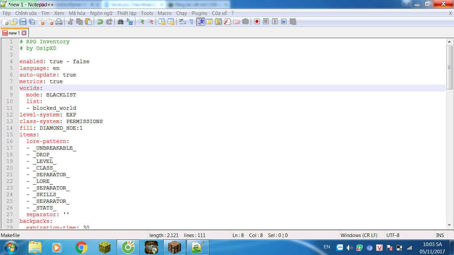Viewport: 454px width, 255px height.
Task: Open the Document Map toolbar icon
Action: pyautogui.click(x=219, y=22)
